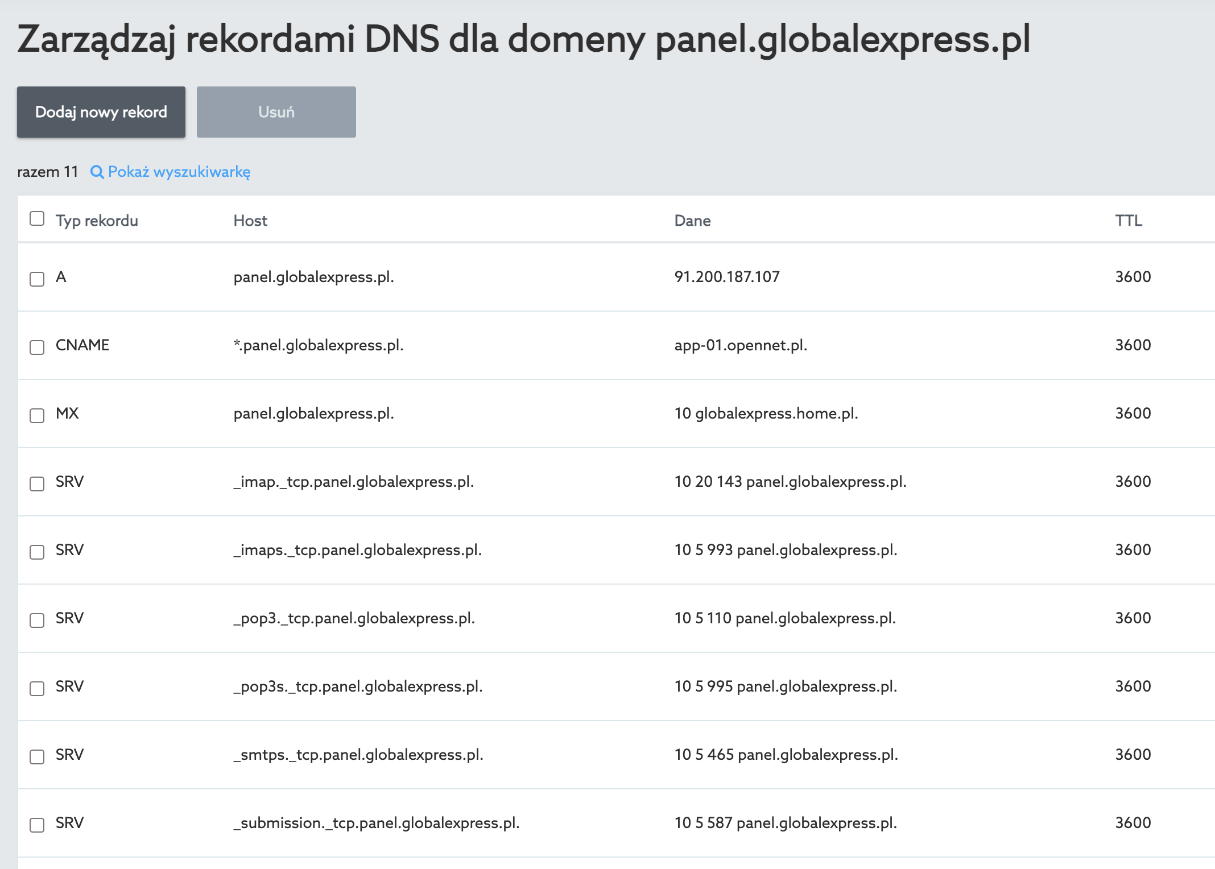Click the Typ rekordu column header
Screen dimensions: 1215x869
tap(97, 221)
